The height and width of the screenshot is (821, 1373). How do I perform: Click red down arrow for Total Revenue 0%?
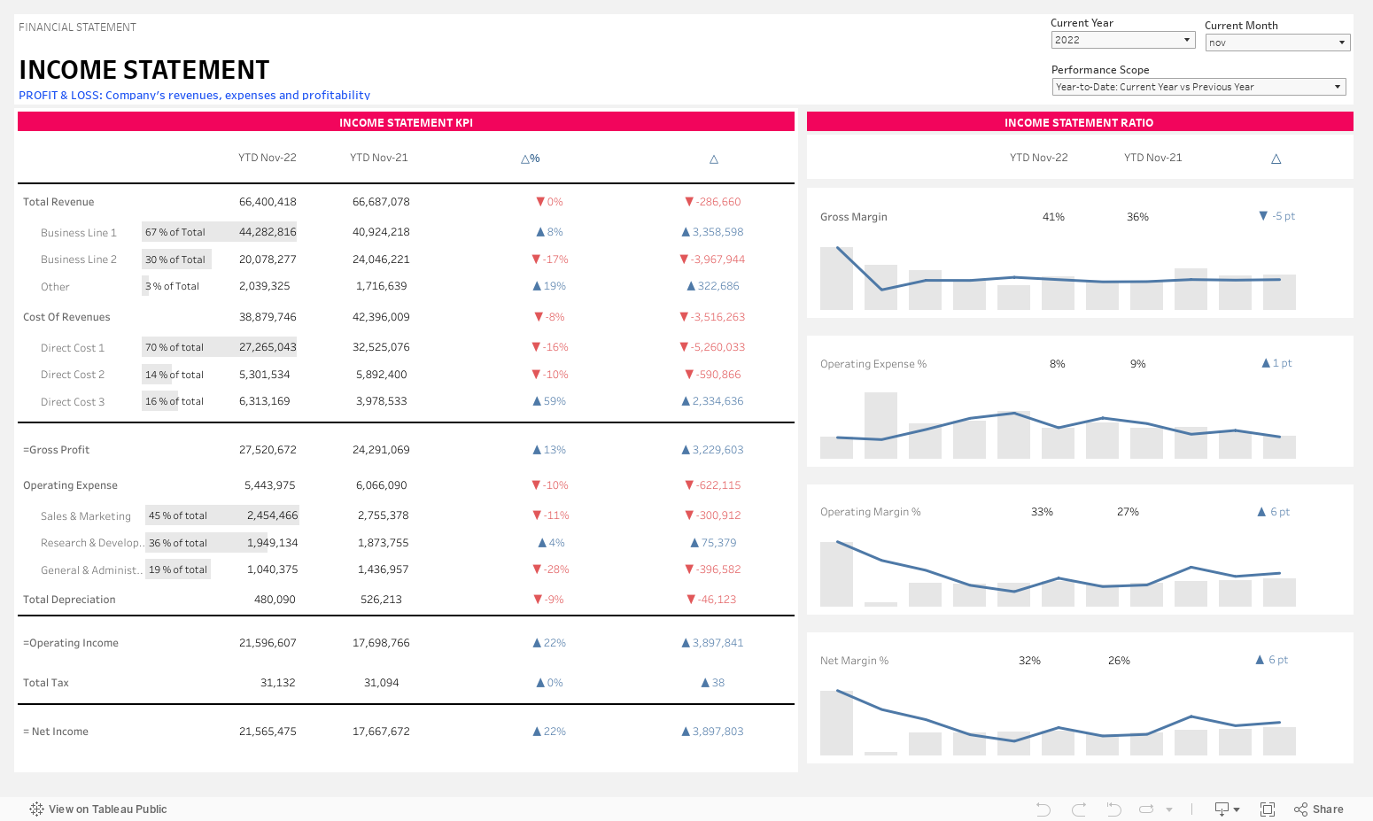540,202
